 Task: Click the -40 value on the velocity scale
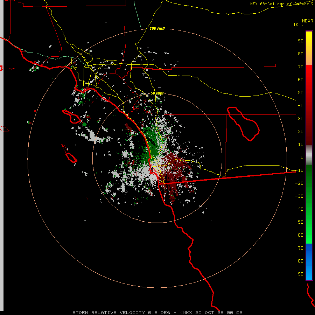click(x=299, y=209)
